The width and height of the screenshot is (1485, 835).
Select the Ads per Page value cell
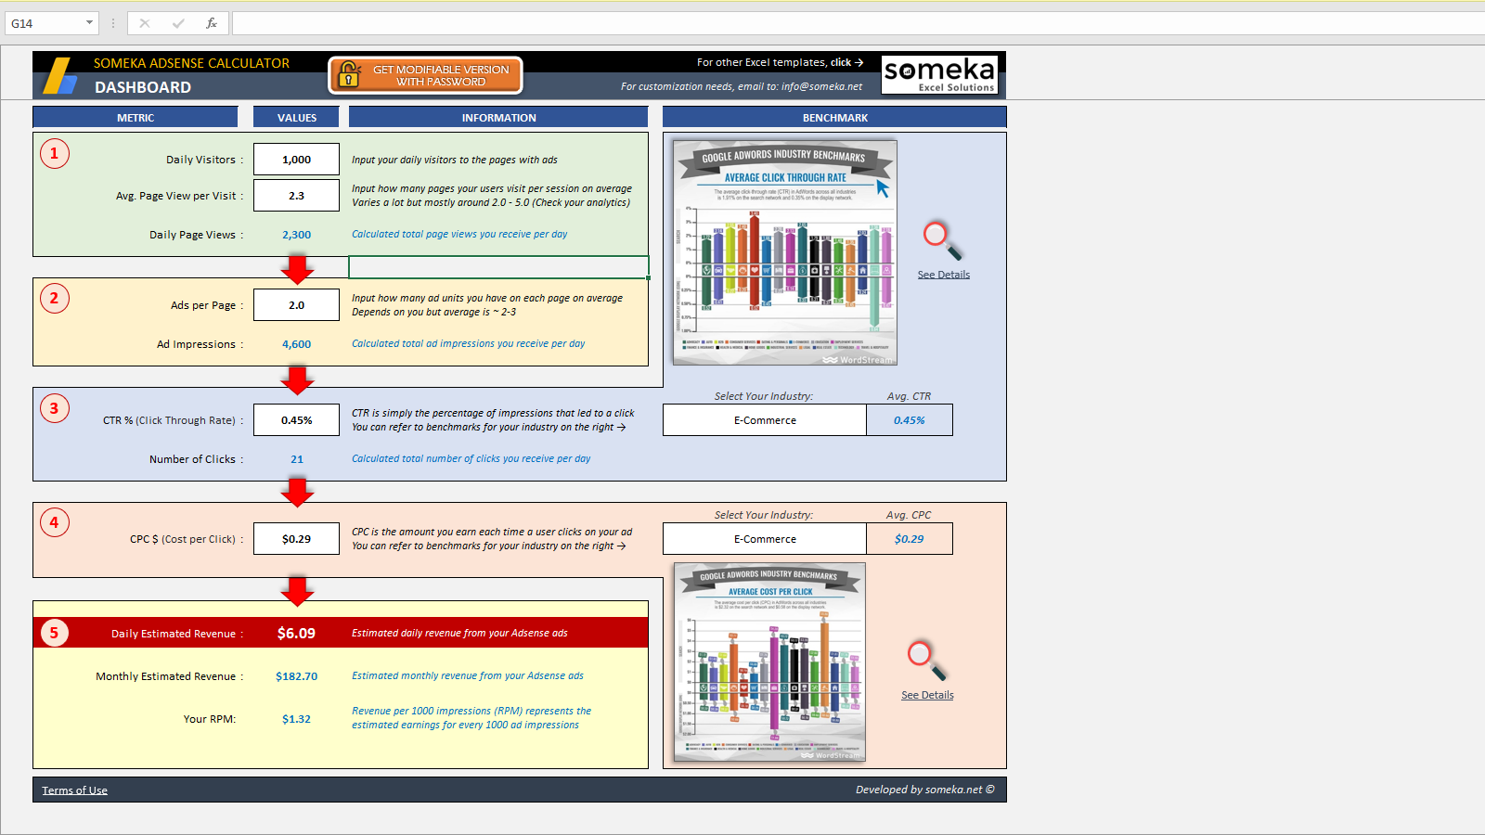[297, 305]
